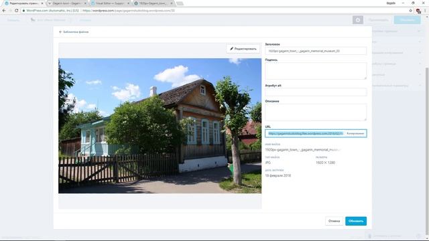Open the post settings gear button
Viewport: 429px width, 241px height.
point(358,20)
